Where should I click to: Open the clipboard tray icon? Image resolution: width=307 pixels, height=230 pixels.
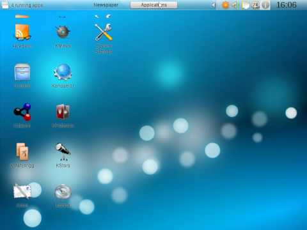click(246, 5)
